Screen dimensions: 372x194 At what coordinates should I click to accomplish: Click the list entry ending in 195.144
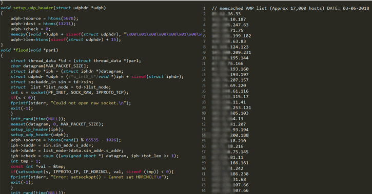pyautogui.click(x=230, y=58)
